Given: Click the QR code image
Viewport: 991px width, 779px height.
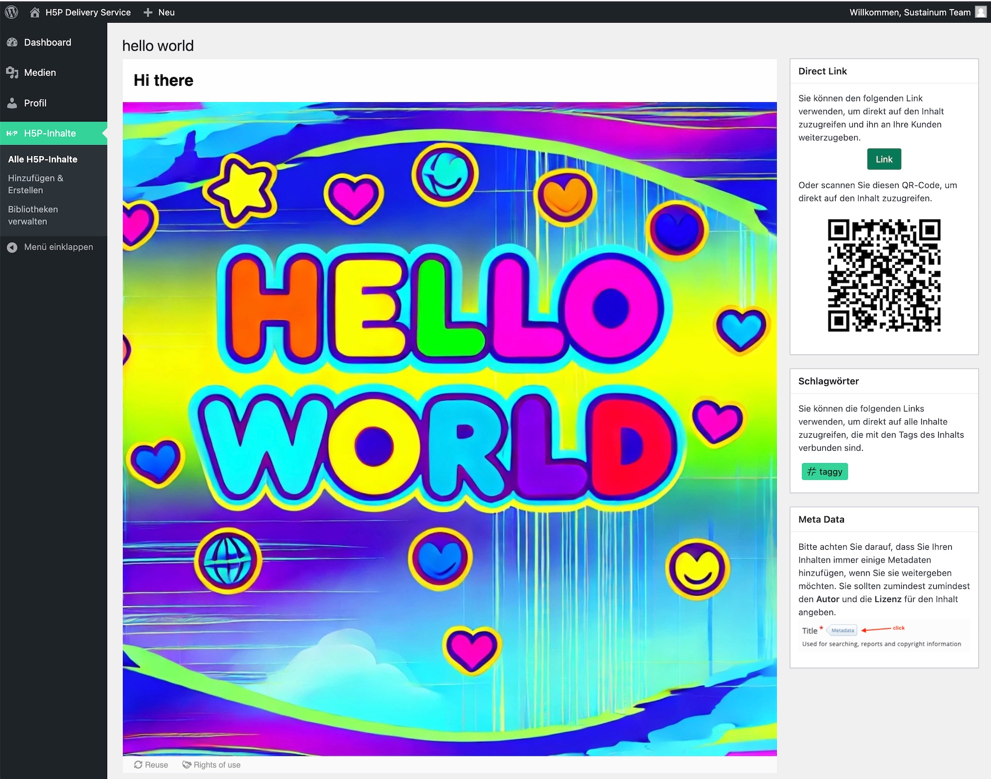Looking at the screenshot, I should click(884, 275).
